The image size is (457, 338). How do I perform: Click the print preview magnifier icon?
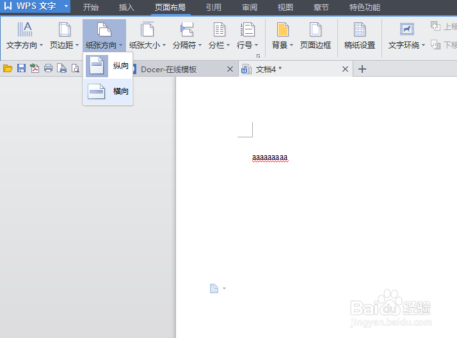pyautogui.click(x=75, y=68)
